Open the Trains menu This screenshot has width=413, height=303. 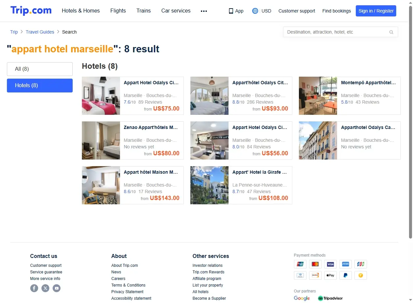coord(144,11)
